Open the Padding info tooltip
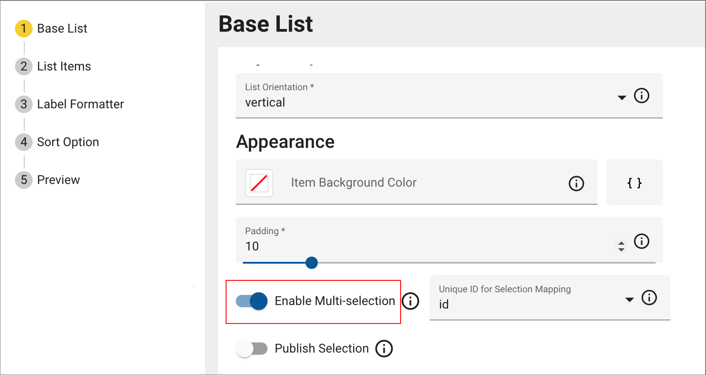Image resolution: width=706 pixels, height=375 pixels. coord(642,241)
